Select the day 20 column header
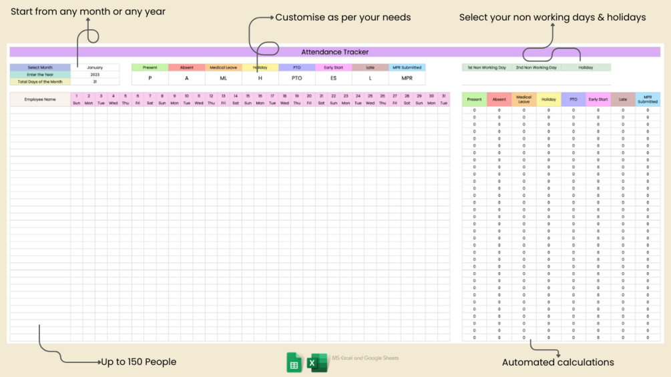Image resolution: width=671 pixels, height=377 pixels. pyautogui.click(x=309, y=99)
